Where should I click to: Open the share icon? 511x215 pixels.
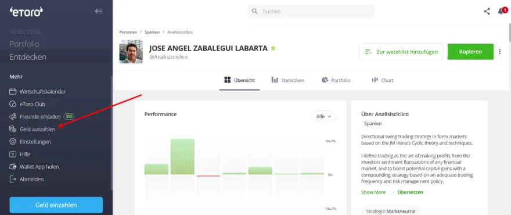tap(487, 12)
